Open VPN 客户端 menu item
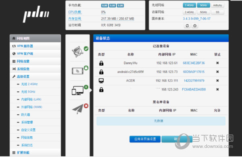The height and width of the screenshot is (157, 242). click(35, 54)
